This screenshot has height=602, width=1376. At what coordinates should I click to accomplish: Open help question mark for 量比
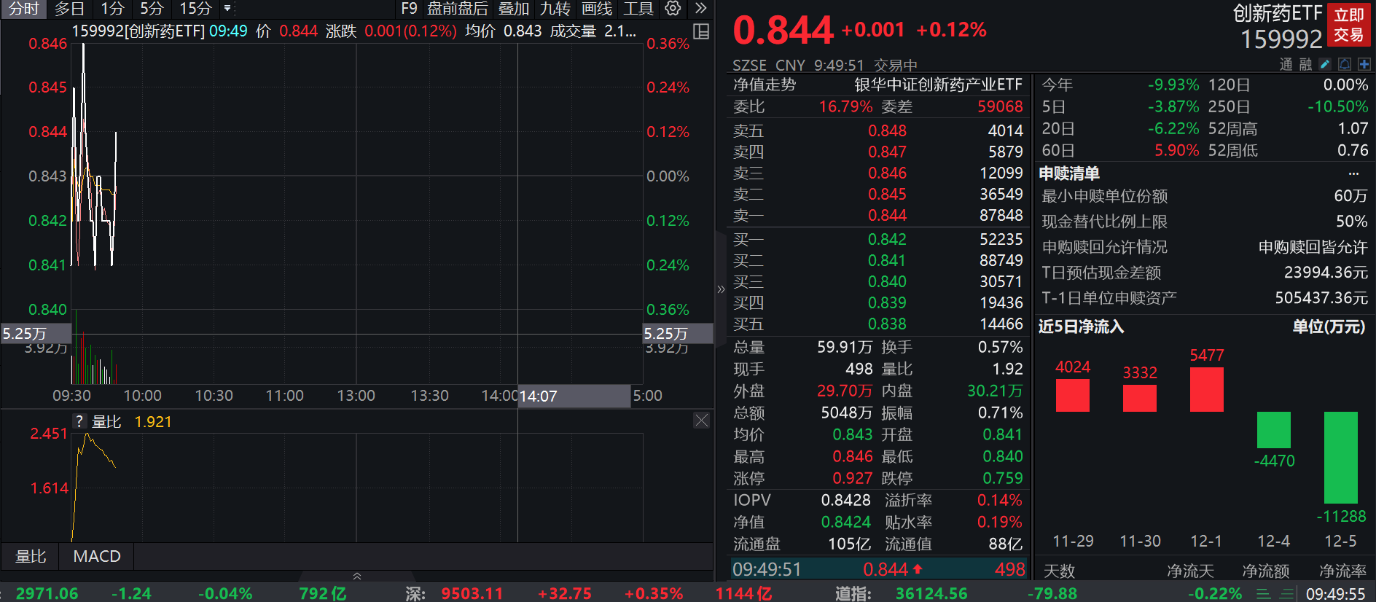[79, 421]
